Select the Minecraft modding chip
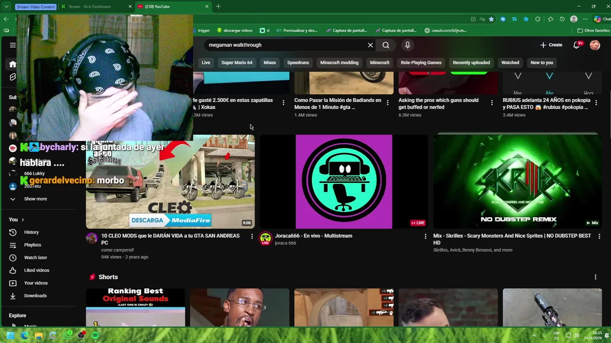 pyautogui.click(x=339, y=62)
